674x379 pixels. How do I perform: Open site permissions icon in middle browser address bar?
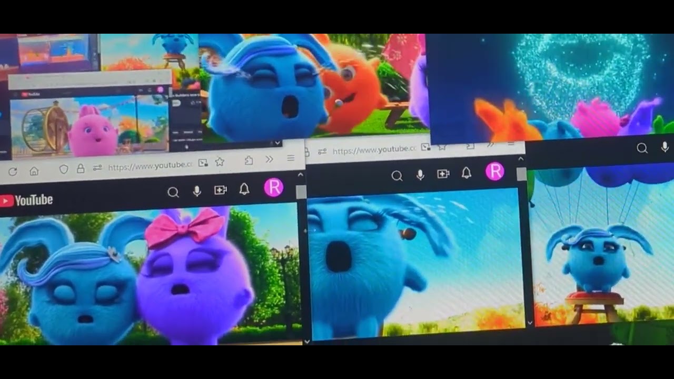(x=322, y=151)
